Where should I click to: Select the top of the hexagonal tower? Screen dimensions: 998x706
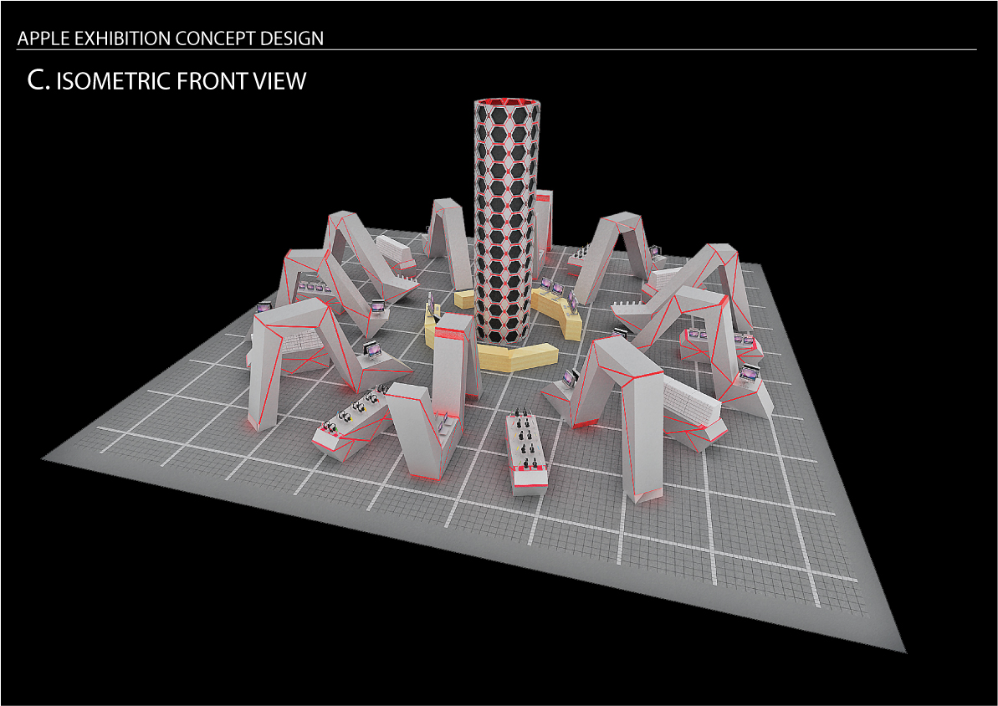click(x=504, y=103)
